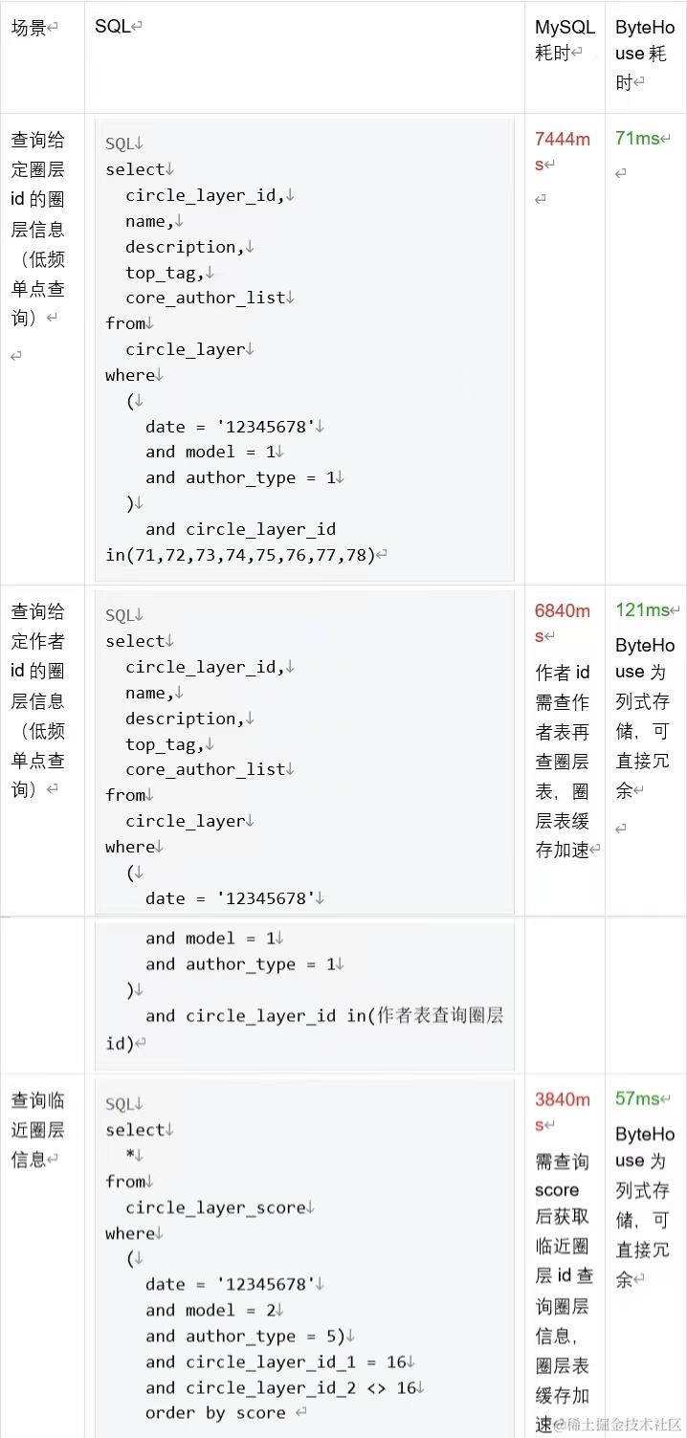The height and width of the screenshot is (1438, 687).
Task: Click the green 71ms ByteHouse value
Action: pos(637,139)
